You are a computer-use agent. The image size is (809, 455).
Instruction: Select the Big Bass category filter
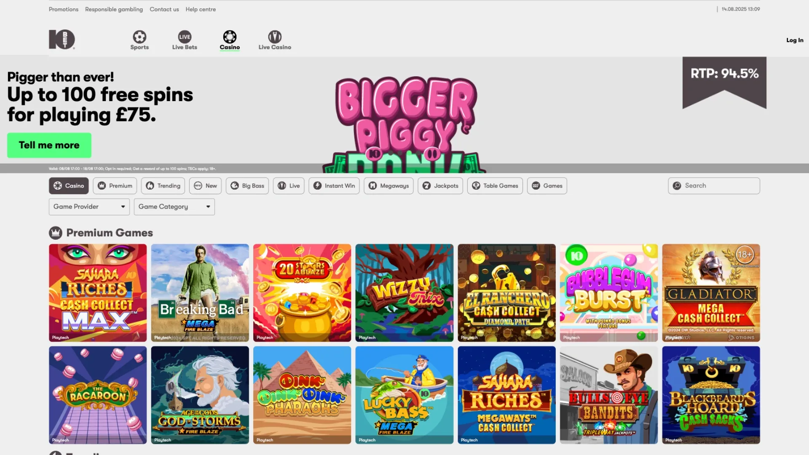pos(247,186)
